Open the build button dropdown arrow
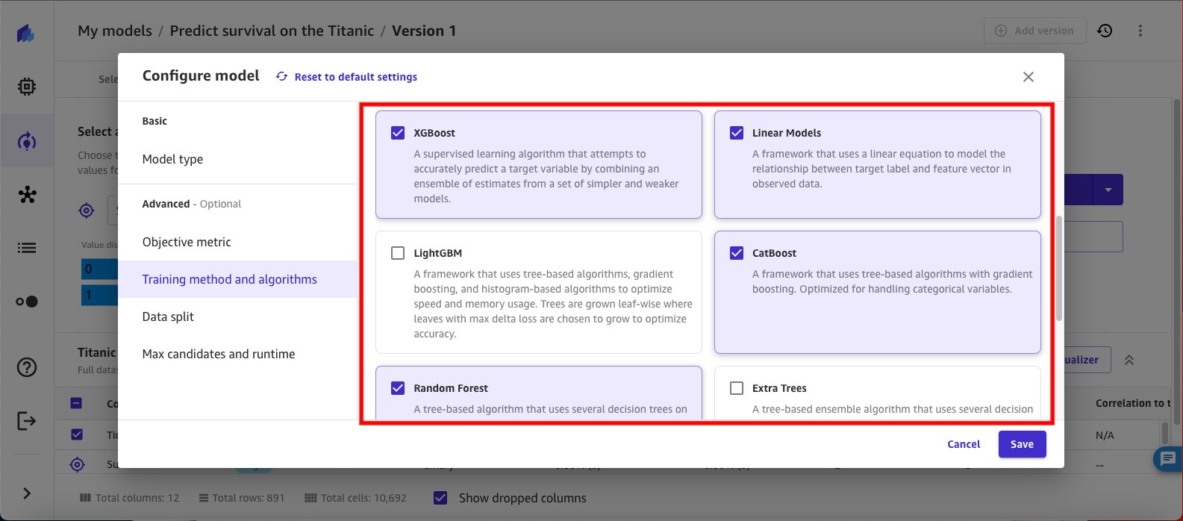This screenshot has height=521, width=1183. click(1108, 190)
